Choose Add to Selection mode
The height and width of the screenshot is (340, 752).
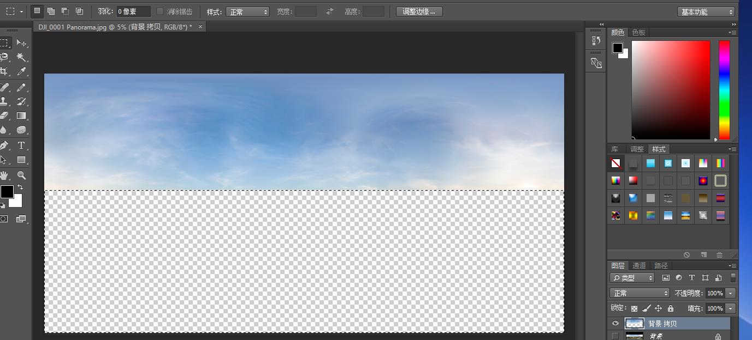pyautogui.click(x=51, y=11)
